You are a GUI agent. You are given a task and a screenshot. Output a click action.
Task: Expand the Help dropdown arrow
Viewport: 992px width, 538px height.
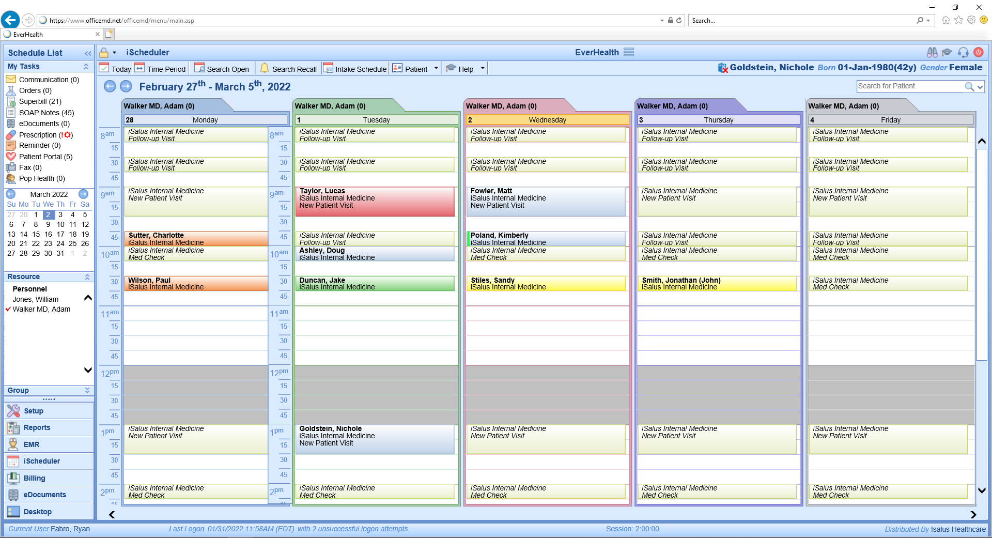click(483, 68)
